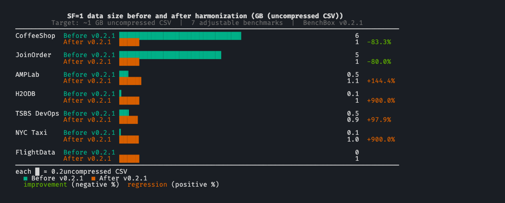The height and width of the screenshot is (203, 505).
Task: Click the green Before legend swatch
Action: 25,178
